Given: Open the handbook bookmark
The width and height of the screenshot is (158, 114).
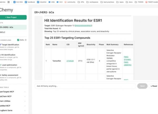Looking at the screenshot, I should click(x=30, y=2).
